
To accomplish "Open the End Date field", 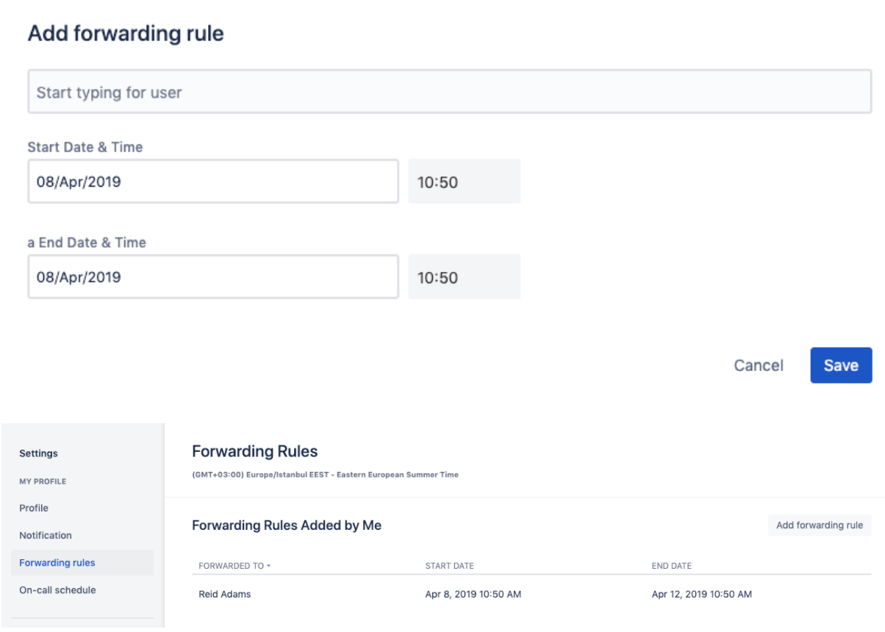I will [212, 277].
